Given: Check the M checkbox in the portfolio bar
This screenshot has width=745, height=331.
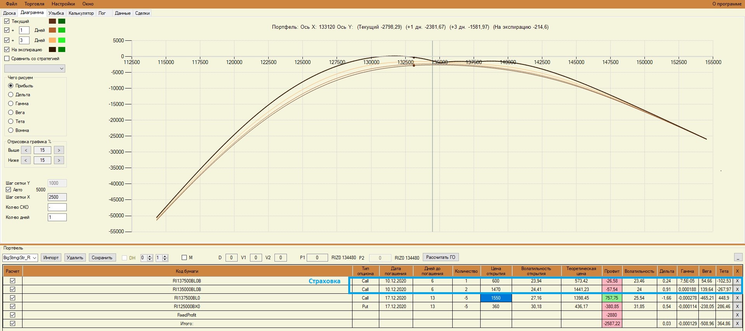Looking at the screenshot, I should click(184, 258).
